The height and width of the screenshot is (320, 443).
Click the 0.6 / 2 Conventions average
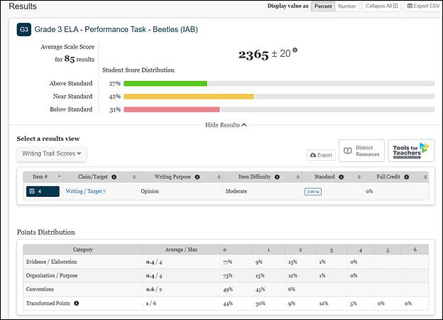point(154,289)
